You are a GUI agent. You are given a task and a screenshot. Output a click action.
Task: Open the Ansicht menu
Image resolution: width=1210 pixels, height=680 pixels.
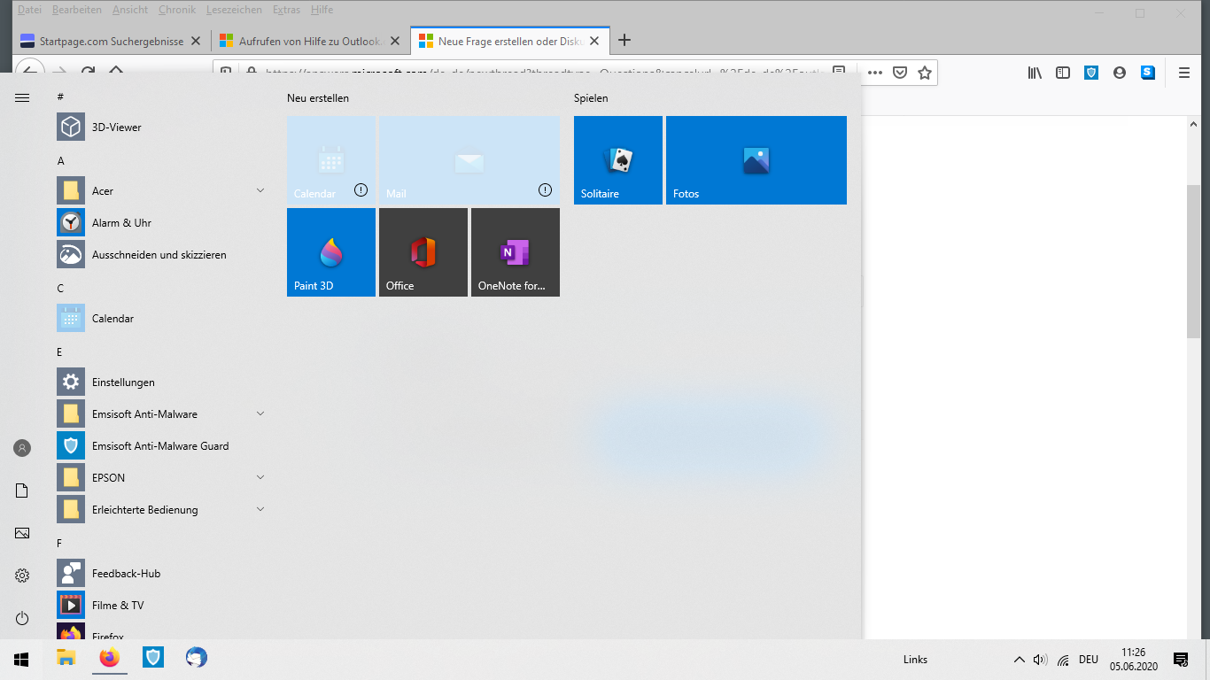pos(130,10)
